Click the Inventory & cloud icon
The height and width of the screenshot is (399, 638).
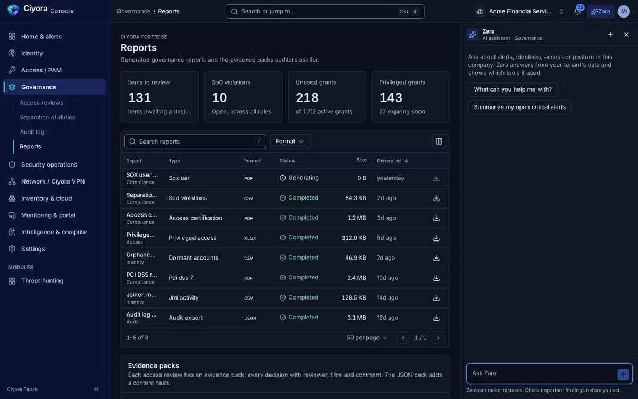(x=12, y=198)
